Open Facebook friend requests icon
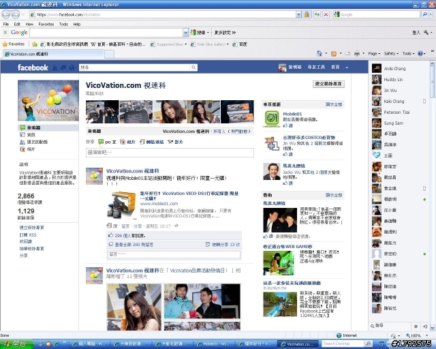This screenshot has height=349, width=436. [55, 67]
